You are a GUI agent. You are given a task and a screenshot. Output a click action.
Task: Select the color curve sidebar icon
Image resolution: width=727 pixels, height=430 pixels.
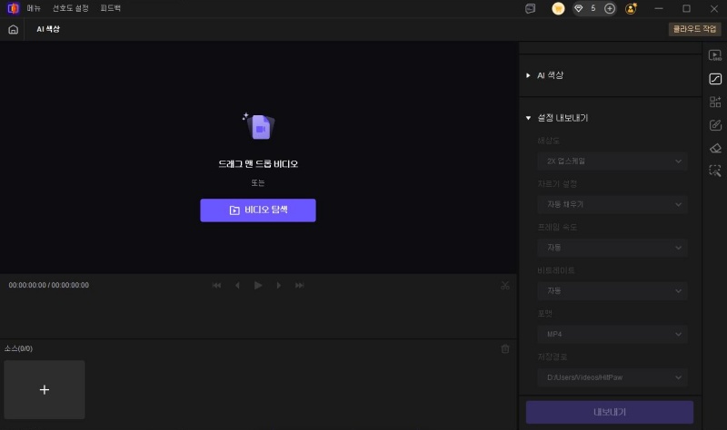tap(715, 79)
